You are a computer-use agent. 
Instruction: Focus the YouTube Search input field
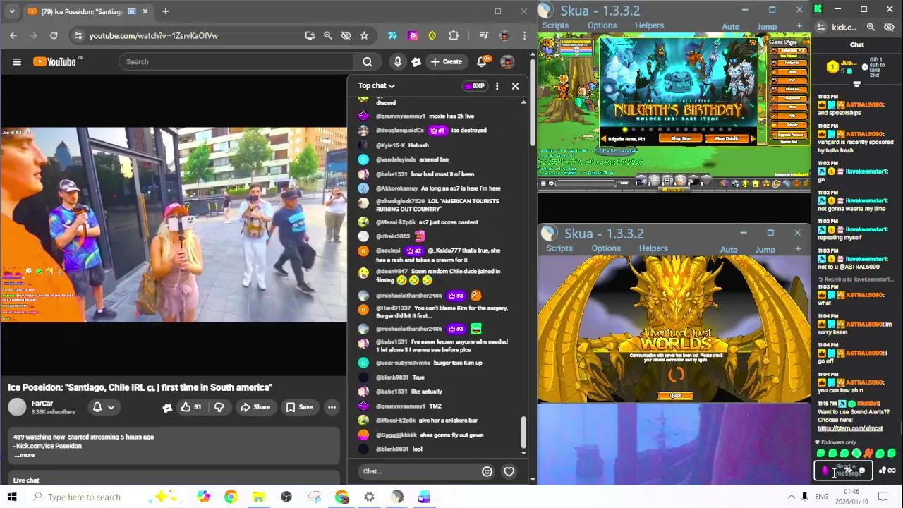236,62
